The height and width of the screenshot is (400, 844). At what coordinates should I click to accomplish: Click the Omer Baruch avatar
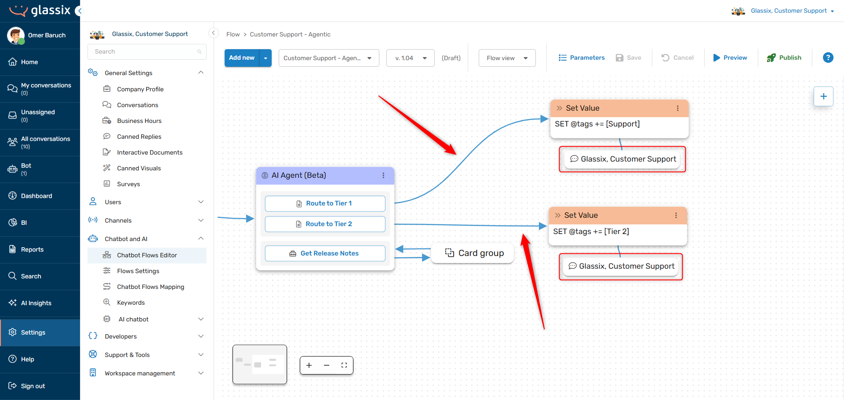coord(16,35)
